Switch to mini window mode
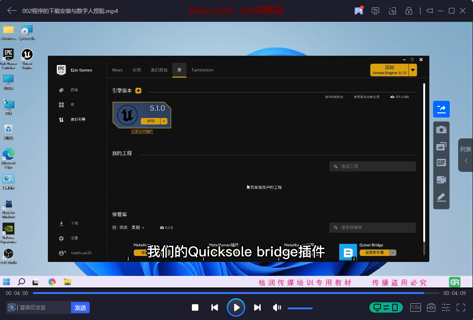The image size is (473, 320). 392,11
